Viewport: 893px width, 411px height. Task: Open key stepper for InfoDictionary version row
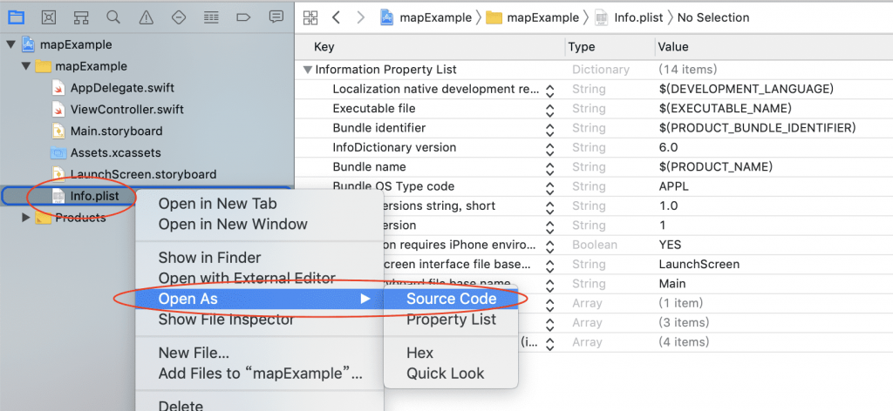pos(549,150)
